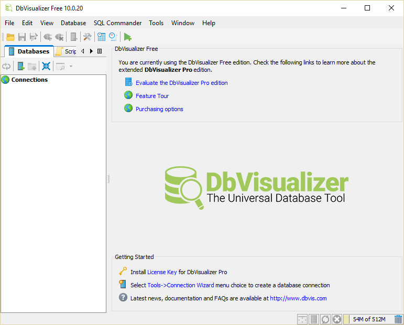The width and height of the screenshot is (404, 325).
Task: Click the Disconnect plug icon with the X
Action: pos(60,37)
